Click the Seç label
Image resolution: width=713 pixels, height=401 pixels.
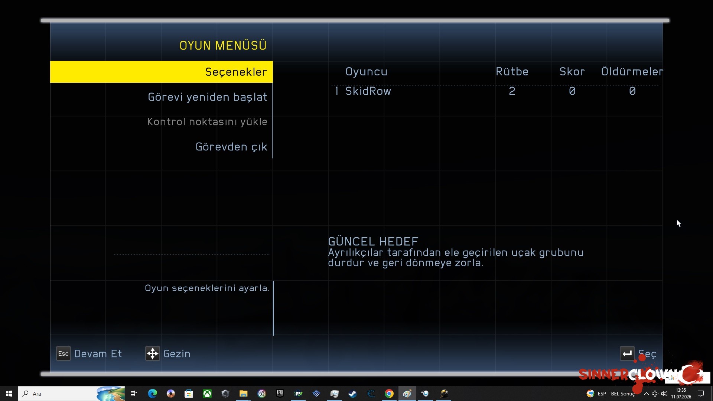coord(647,354)
